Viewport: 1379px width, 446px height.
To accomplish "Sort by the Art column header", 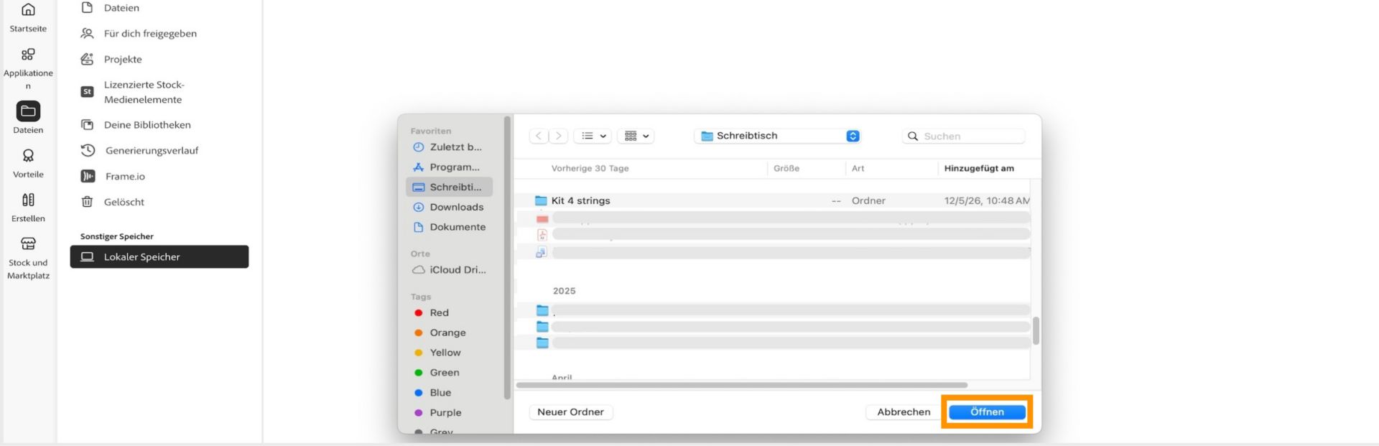I will [858, 169].
